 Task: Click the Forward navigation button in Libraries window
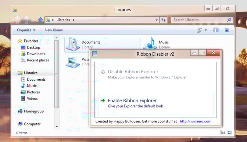[27, 20]
